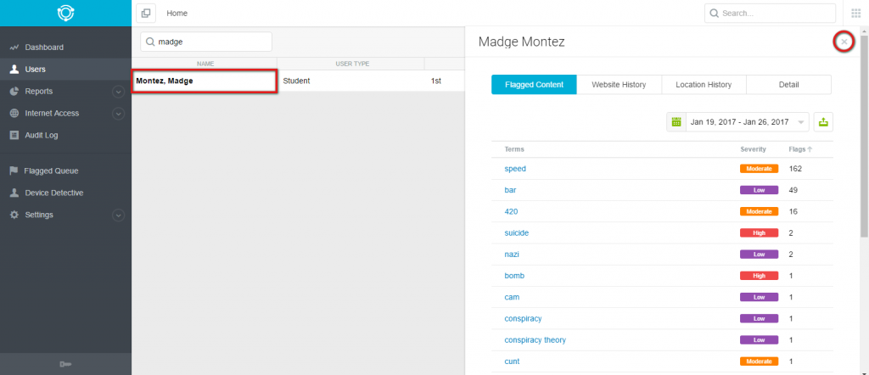869x375 pixels.
Task: Expand the Settings chevron
Action: pyautogui.click(x=118, y=215)
